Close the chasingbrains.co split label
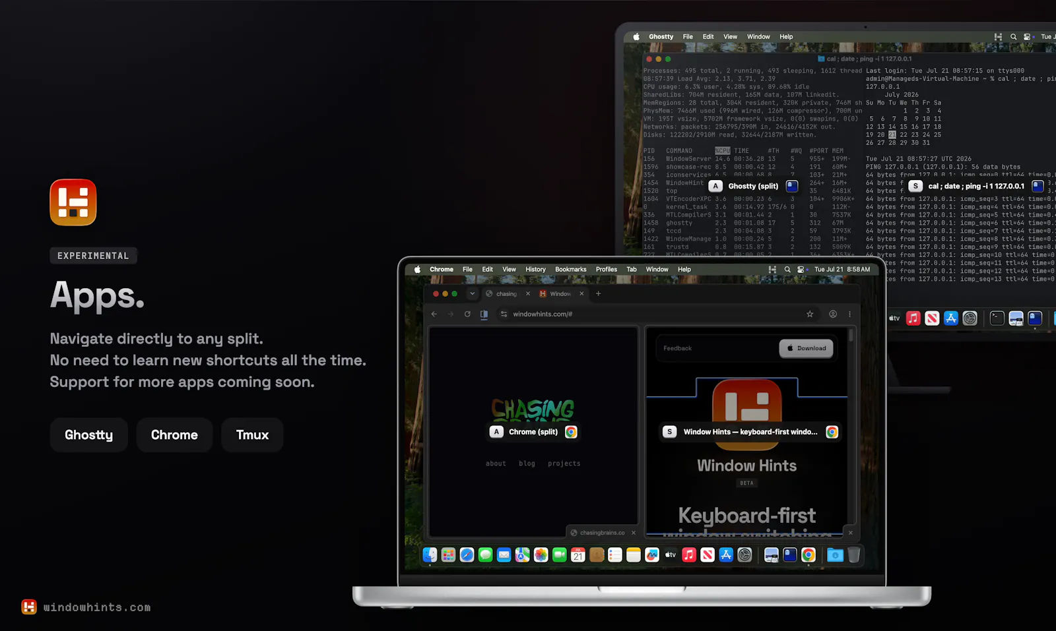 (x=634, y=533)
